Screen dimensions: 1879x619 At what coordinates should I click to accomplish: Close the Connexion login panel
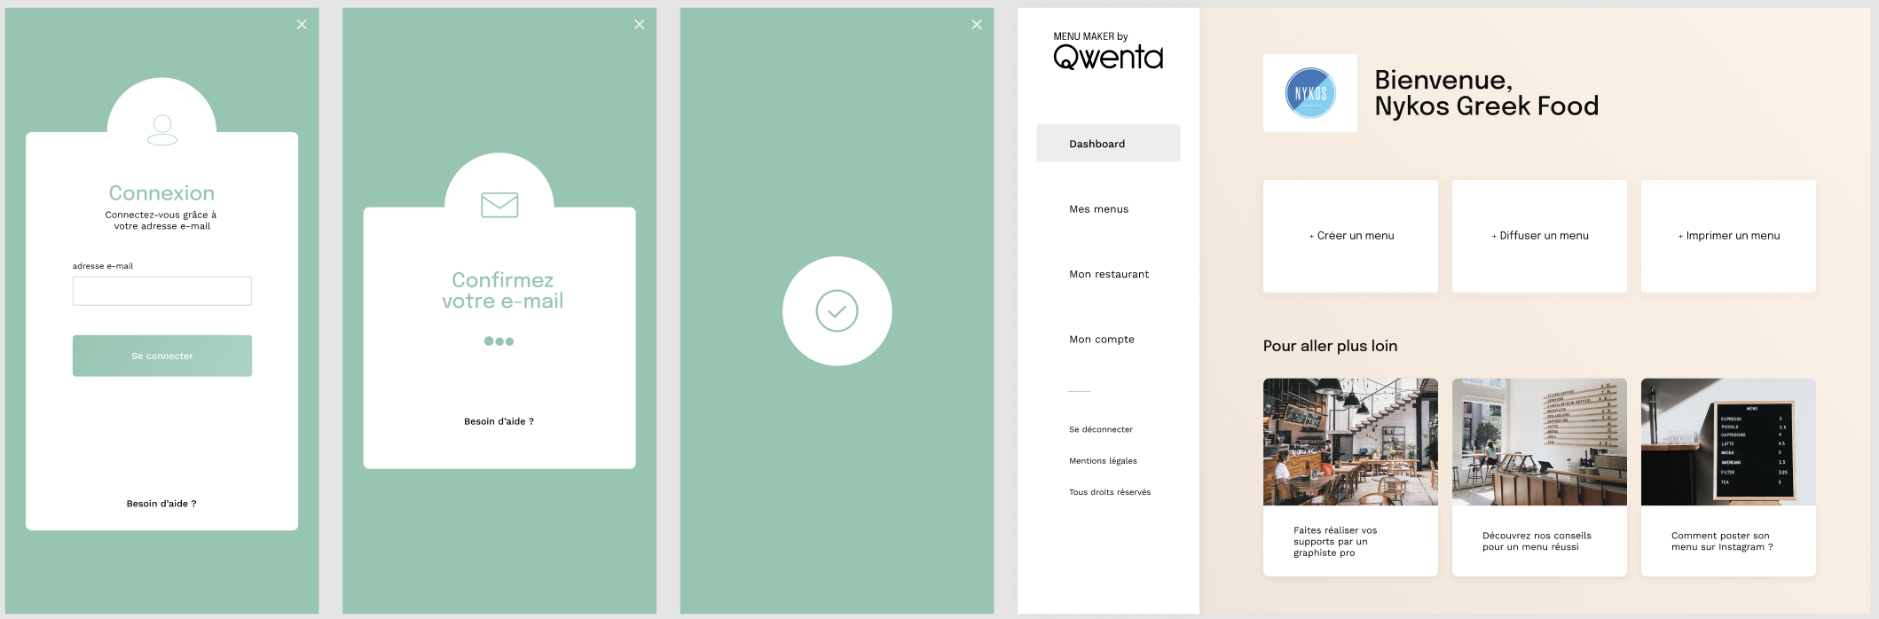[x=302, y=25]
